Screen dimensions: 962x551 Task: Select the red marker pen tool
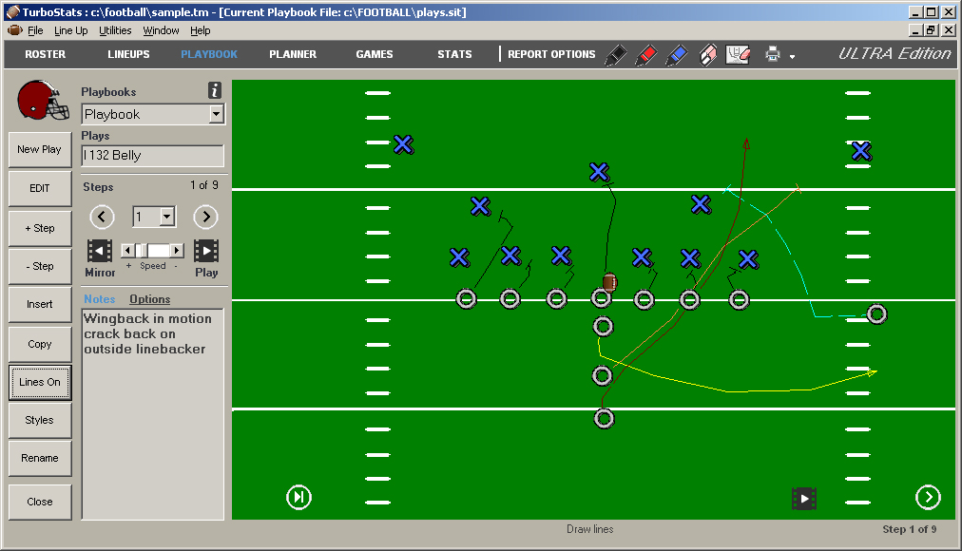646,54
